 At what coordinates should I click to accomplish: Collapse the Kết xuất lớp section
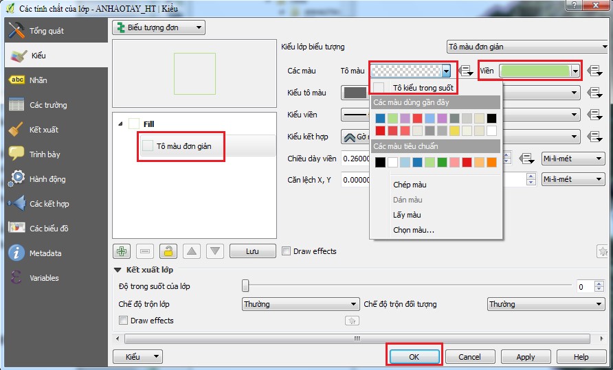[118, 270]
